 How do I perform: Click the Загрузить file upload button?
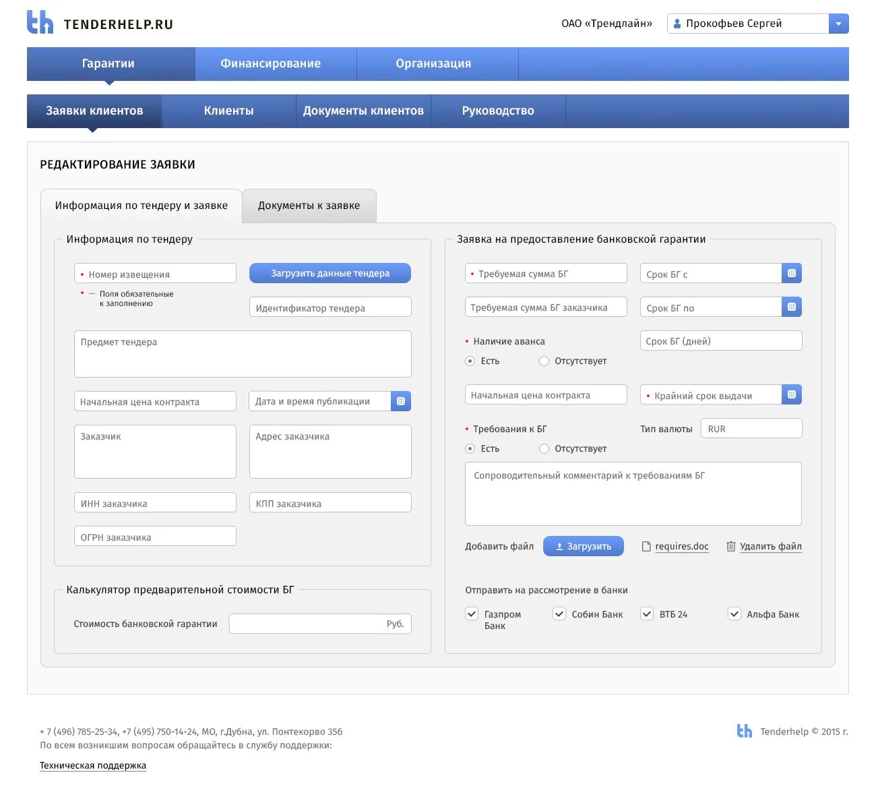(x=584, y=546)
